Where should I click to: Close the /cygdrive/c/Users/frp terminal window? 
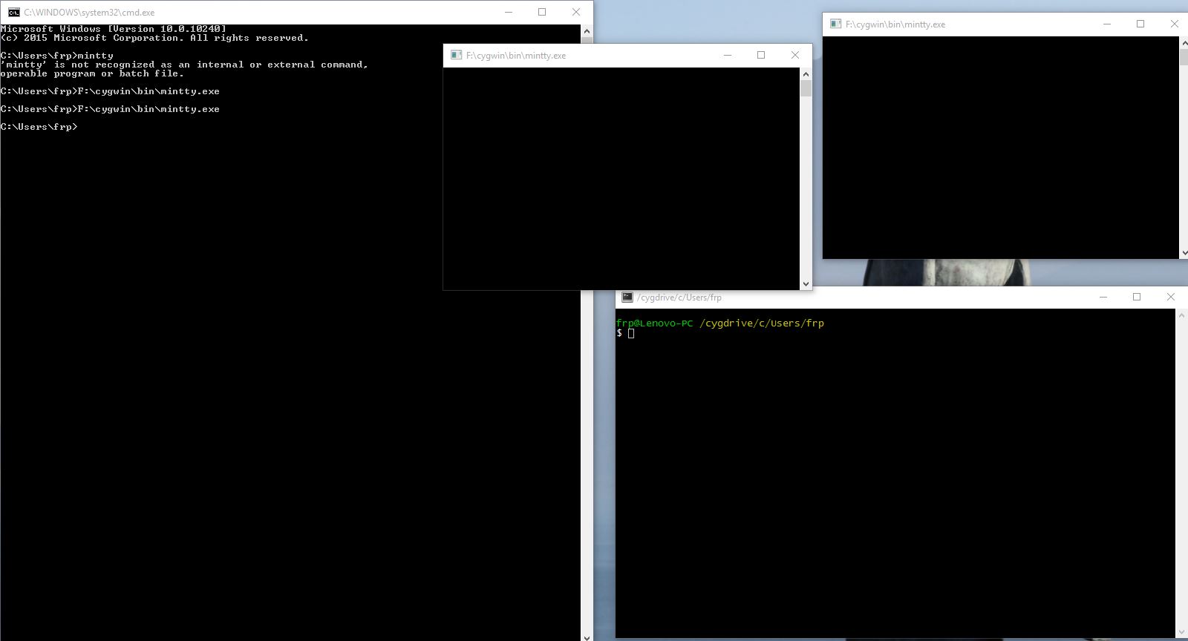point(1170,297)
